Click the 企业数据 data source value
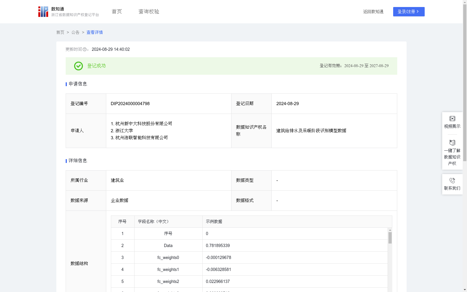Image resolution: width=467 pixels, height=292 pixels. 119,201
